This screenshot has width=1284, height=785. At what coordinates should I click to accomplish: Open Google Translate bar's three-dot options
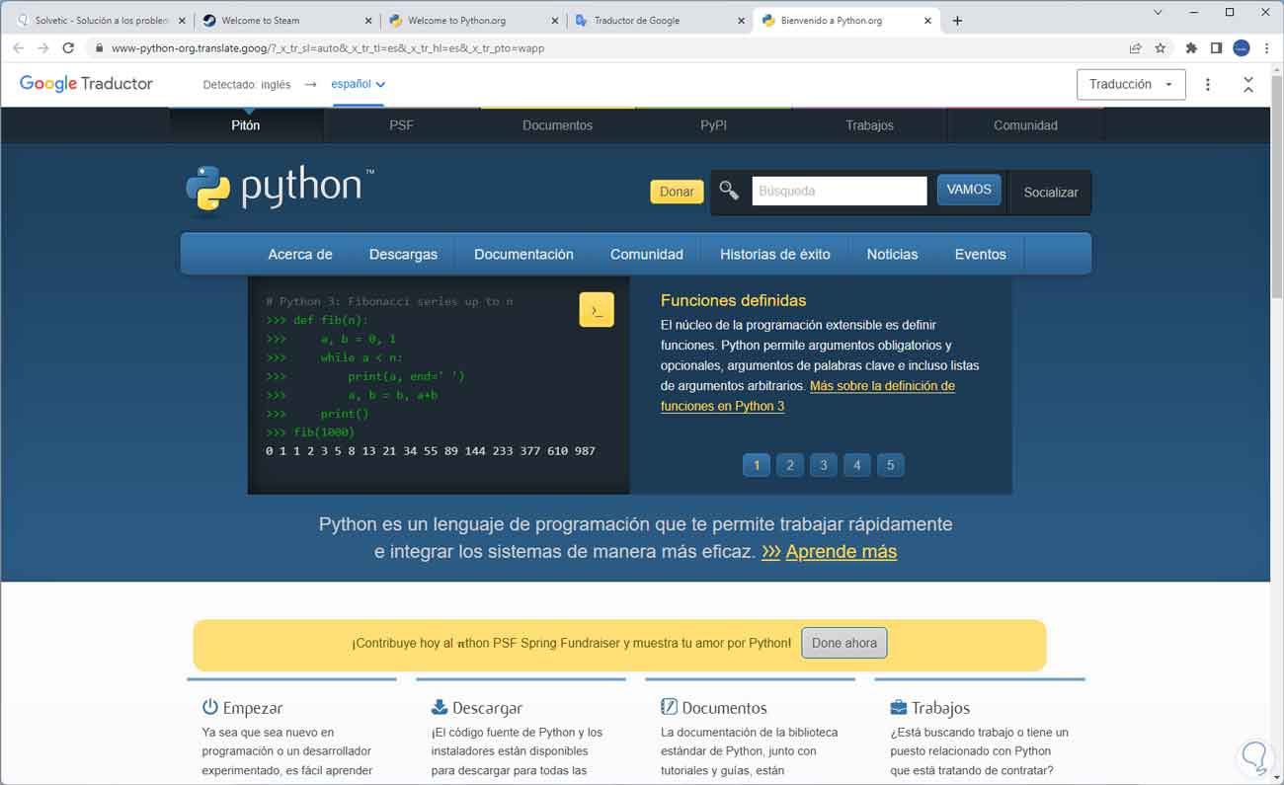tap(1208, 85)
